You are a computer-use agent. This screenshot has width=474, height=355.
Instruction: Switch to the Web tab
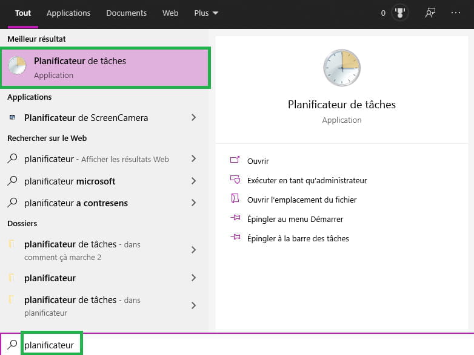pyautogui.click(x=170, y=13)
